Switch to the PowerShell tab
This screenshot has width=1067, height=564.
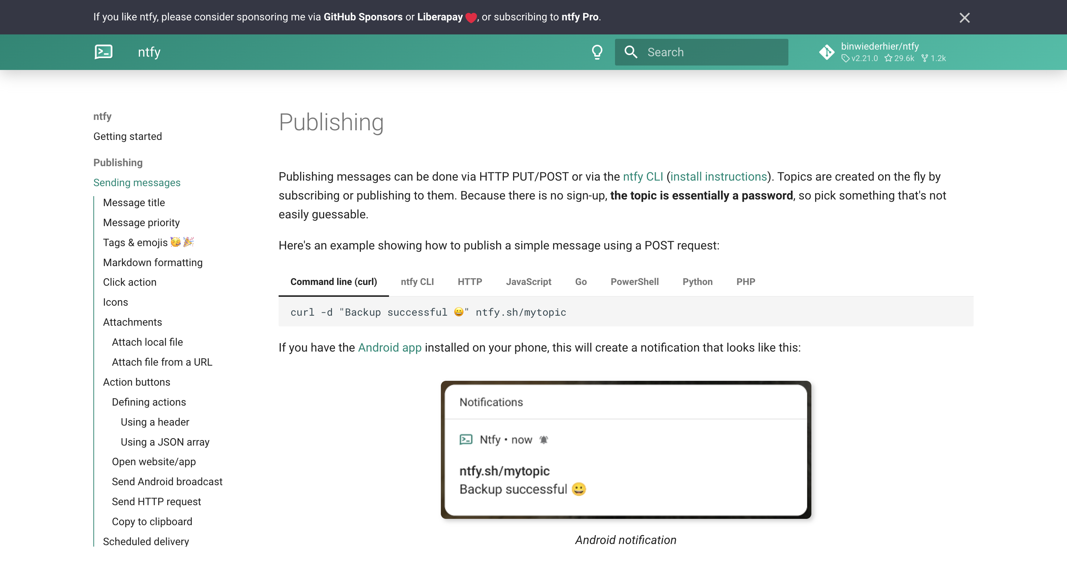[x=635, y=282]
